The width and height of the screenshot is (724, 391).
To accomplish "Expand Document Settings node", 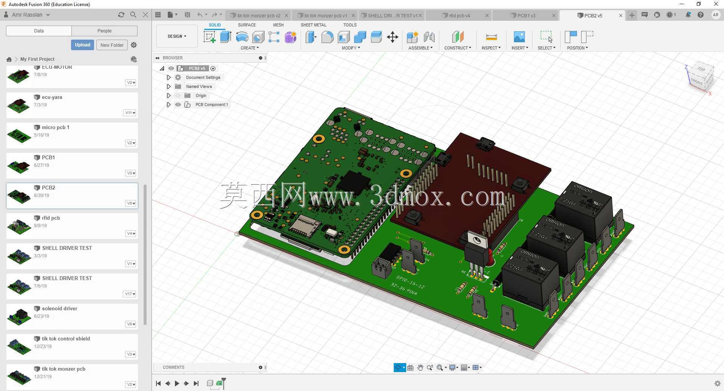I will pyautogui.click(x=169, y=77).
